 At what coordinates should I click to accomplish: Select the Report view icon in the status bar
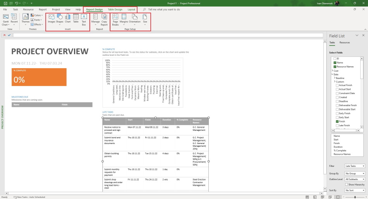(x=338, y=197)
